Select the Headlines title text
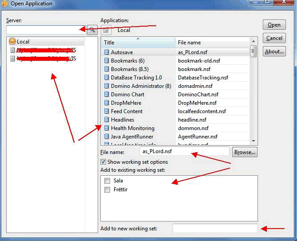 pyautogui.click(x=123, y=120)
